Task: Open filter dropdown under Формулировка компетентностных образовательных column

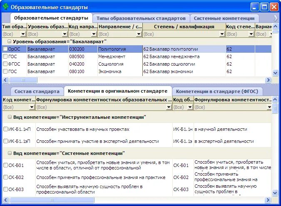Action: coord(169,107)
